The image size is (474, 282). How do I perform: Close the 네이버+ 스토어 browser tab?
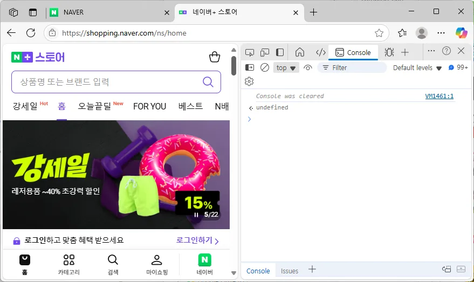point(296,13)
